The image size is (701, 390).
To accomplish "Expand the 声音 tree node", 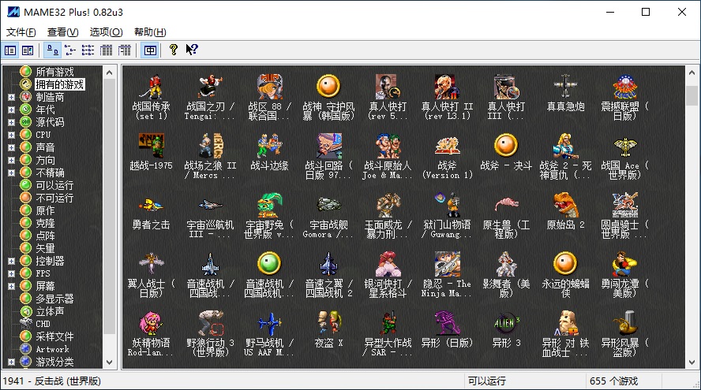I will pyautogui.click(x=12, y=147).
